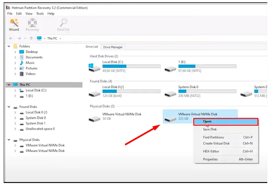Click the This PC monitor icon in tree
This screenshot has height=185, width=270.
point(15,84)
